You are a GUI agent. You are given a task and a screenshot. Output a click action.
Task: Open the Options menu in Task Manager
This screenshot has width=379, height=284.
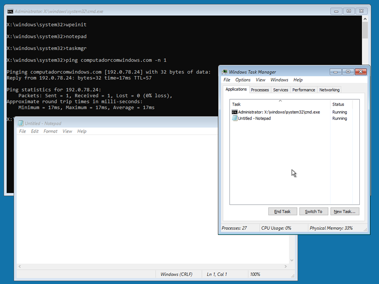point(242,80)
